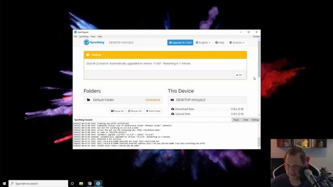Click the Download Rate row
Image resolution: width=333 pixels, height=187 pixels.
click(x=207, y=109)
